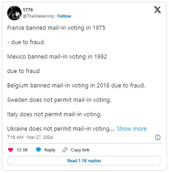Click the 1776 display name
Screen dimensions: 169x173
(x=28, y=10)
